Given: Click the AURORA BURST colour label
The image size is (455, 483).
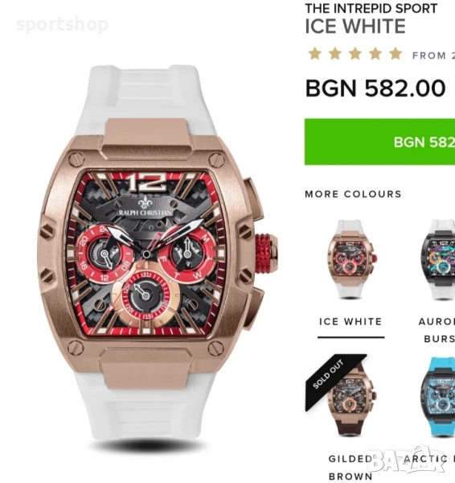Looking at the screenshot, I should [x=437, y=330].
